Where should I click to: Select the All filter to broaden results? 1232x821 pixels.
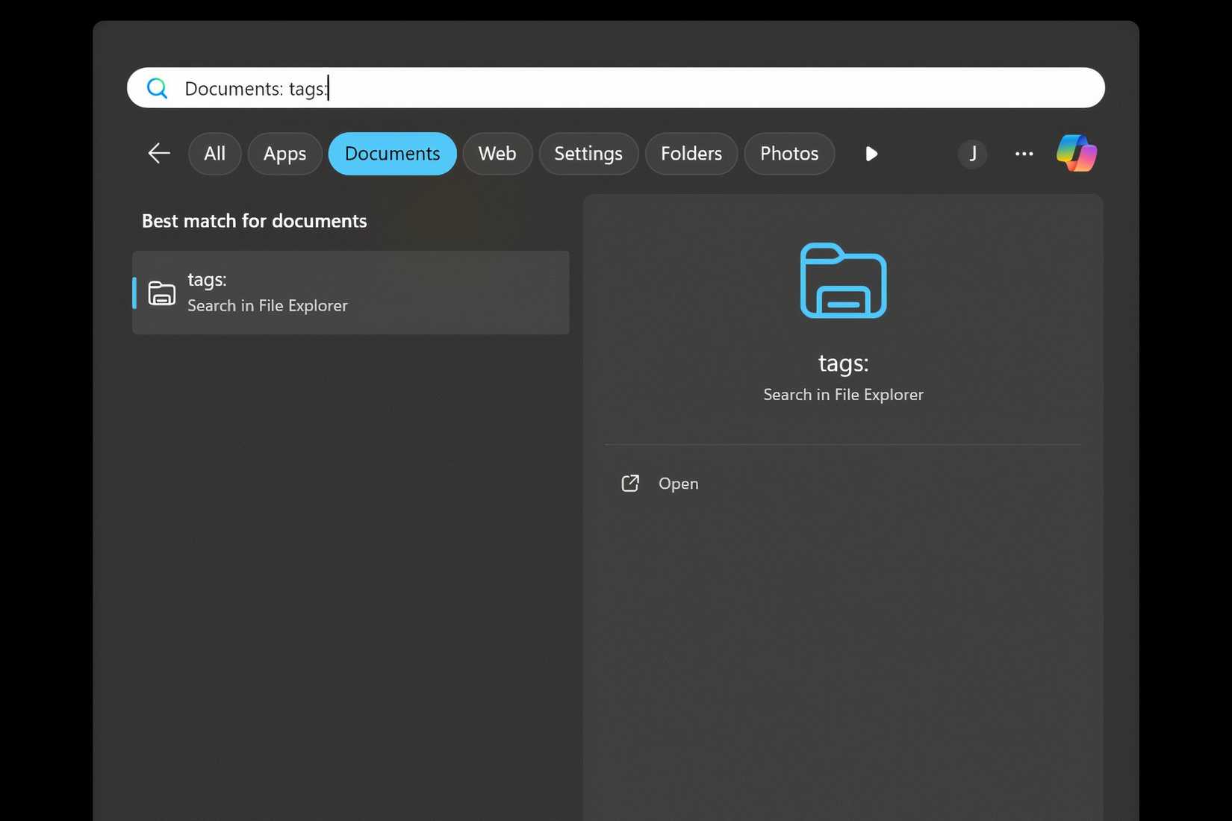(214, 154)
